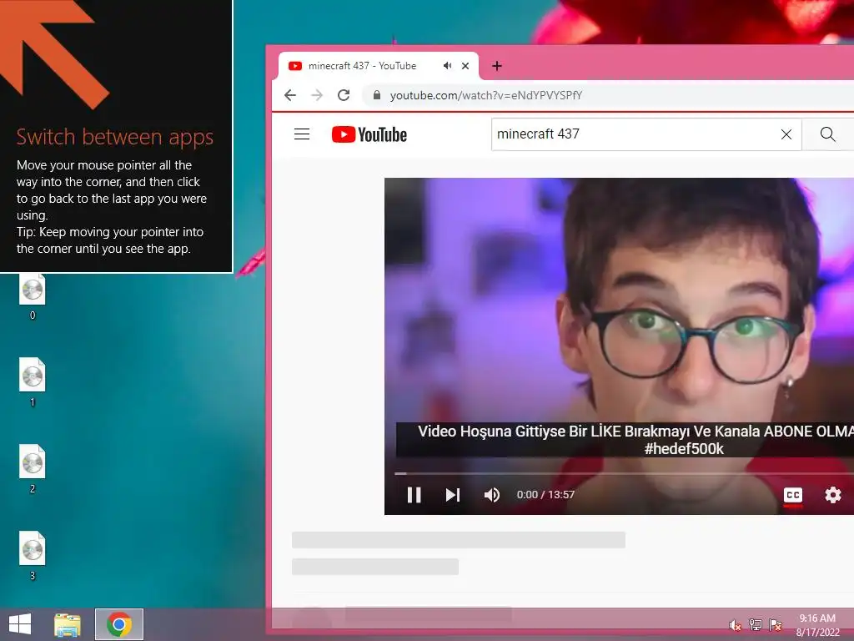
Task: Go forward in Chrome
Action: coord(317,95)
